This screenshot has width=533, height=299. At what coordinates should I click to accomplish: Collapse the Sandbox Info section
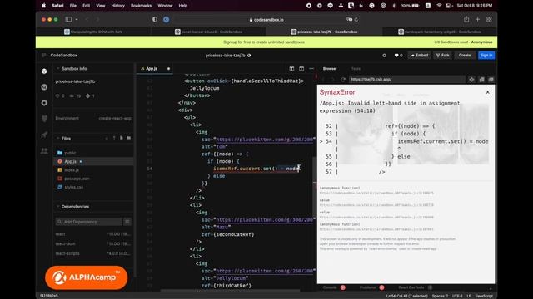click(x=58, y=68)
